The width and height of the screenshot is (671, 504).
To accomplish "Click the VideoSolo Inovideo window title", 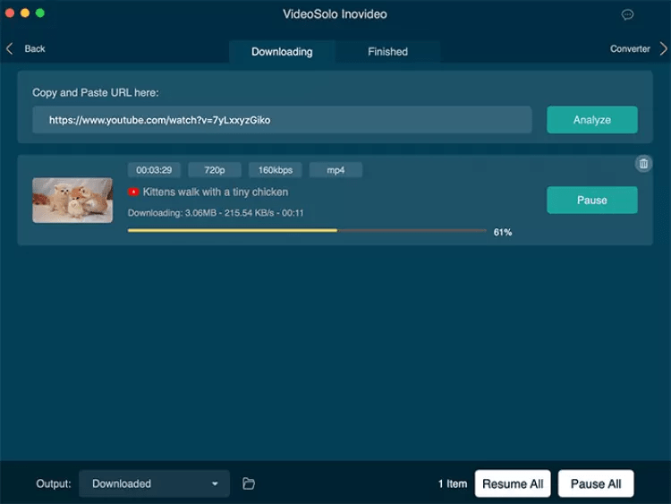I will point(335,14).
